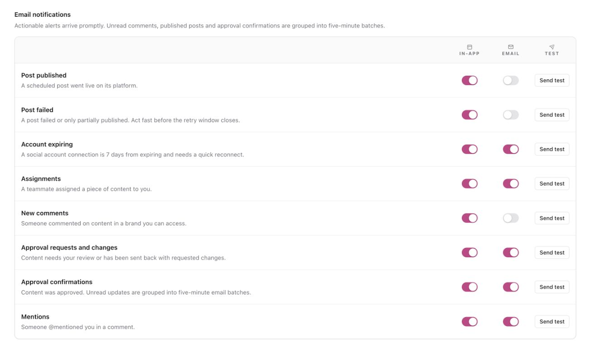Screen dimensions: 591x352
Task: Click the Email notifications heading
Action: click(43, 15)
